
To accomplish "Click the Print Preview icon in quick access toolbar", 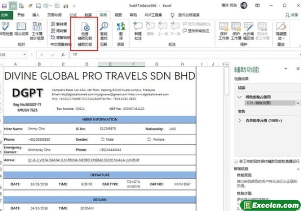I will (21, 6).
